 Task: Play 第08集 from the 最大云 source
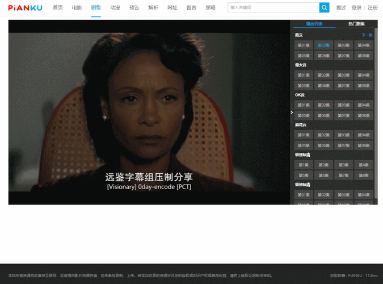[x=364, y=86]
